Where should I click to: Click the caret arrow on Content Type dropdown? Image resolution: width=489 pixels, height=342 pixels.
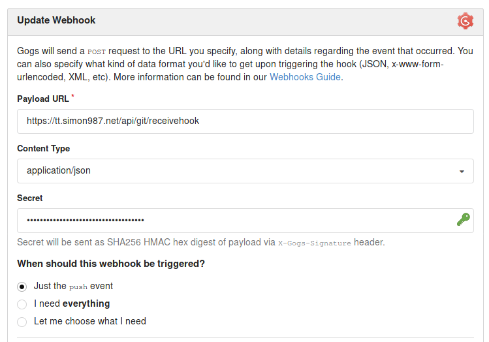point(462,172)
